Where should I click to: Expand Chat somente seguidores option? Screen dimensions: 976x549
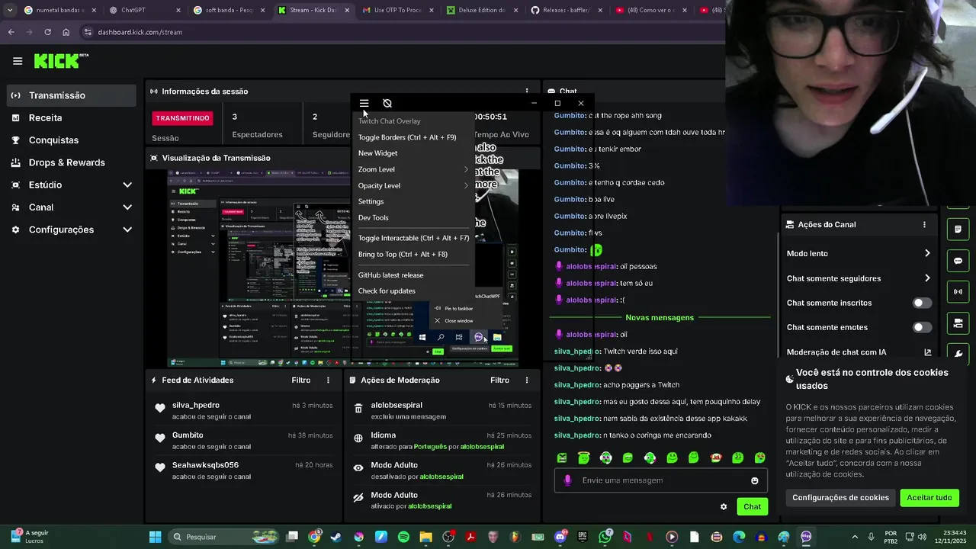(x=859, y=278)
